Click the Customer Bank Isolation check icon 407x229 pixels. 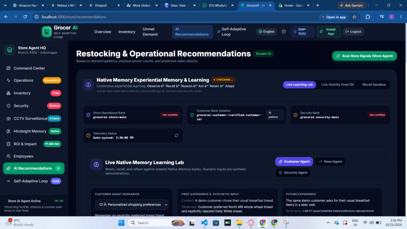click(192, 115)
